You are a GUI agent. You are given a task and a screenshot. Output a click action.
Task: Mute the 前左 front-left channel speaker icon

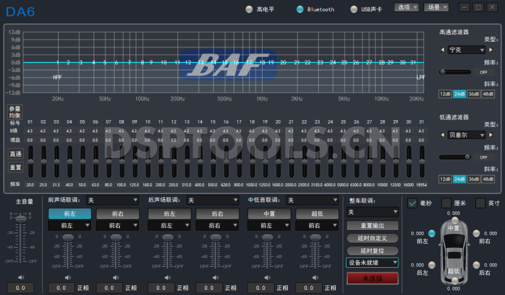[67, 277]
